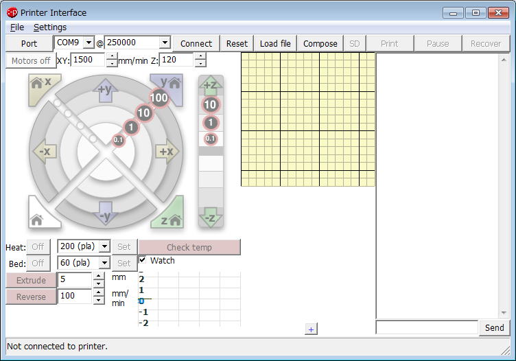516x361 pixels.
Task: Click the Bed Off button
Action: 38,263
